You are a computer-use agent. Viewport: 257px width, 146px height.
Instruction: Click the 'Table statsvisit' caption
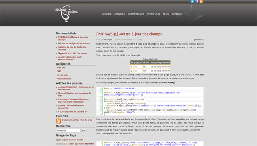(x=150, y=59)
